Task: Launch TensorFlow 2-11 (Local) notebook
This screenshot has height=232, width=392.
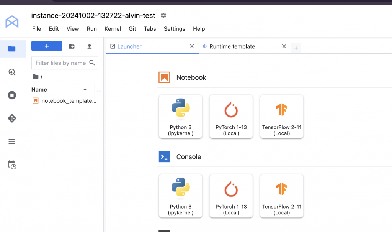Action: [281, 117]
